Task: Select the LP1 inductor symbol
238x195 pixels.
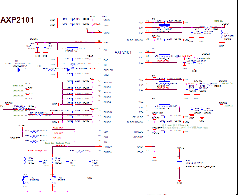Action: [72, 49]
